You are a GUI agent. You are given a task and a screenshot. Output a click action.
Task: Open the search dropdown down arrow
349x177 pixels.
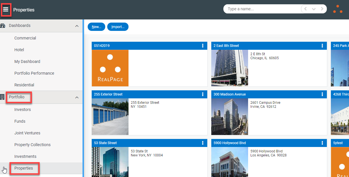[314, 9]
